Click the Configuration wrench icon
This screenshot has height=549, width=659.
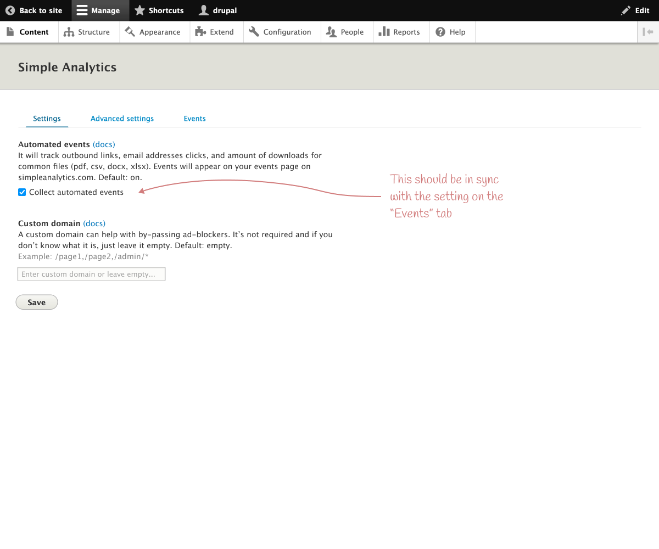pos(254,32)
